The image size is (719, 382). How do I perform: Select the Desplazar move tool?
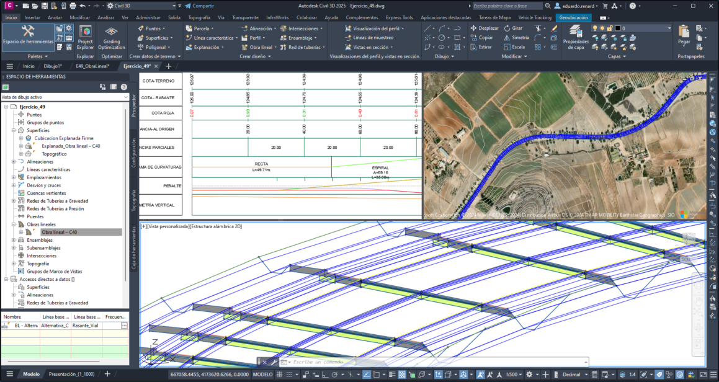(485, 29)
